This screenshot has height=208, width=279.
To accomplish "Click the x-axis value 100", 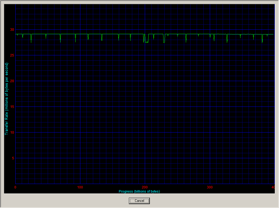I will (x=80, y=187).
